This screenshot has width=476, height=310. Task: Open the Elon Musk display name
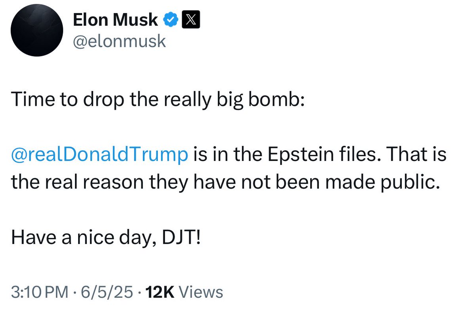click(x=115, y=19)
